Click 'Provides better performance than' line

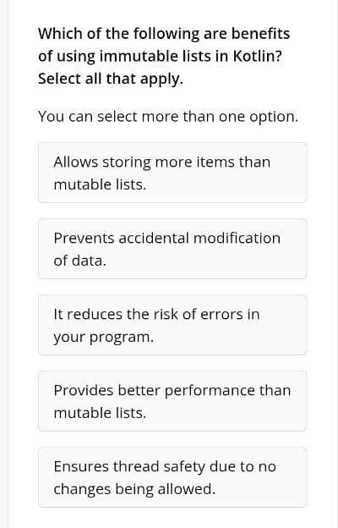(172, 390)
